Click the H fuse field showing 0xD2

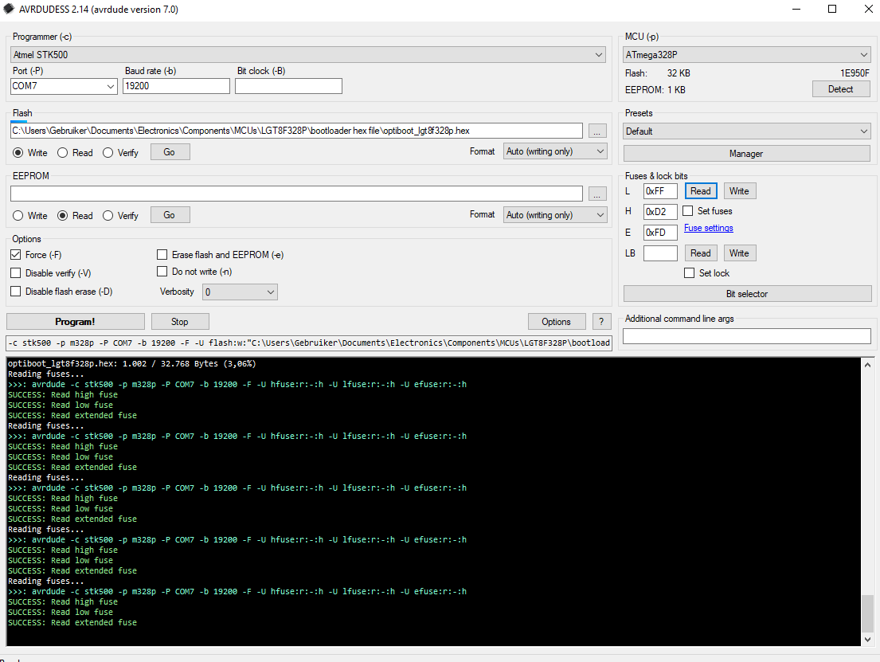click(660, 212)
